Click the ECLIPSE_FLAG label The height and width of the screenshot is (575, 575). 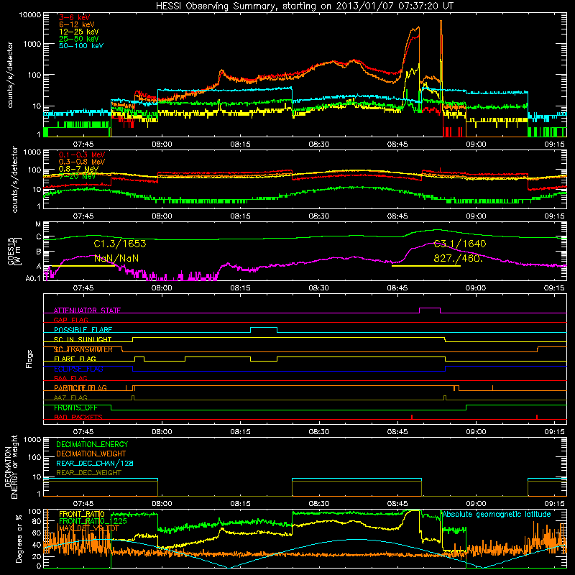[x=78, y=369]
